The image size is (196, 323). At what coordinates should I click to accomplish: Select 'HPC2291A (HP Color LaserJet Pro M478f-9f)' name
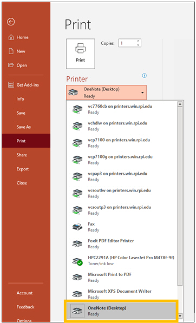point(131,258)
